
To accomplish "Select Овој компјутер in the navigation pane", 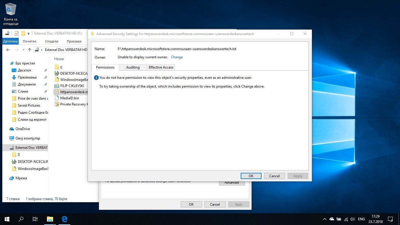I will coord(25,138).
